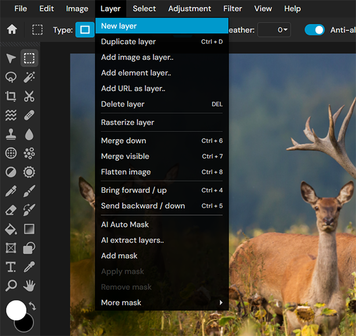
Task: Choose Add URL as layer
Action: tap(162, 89)
